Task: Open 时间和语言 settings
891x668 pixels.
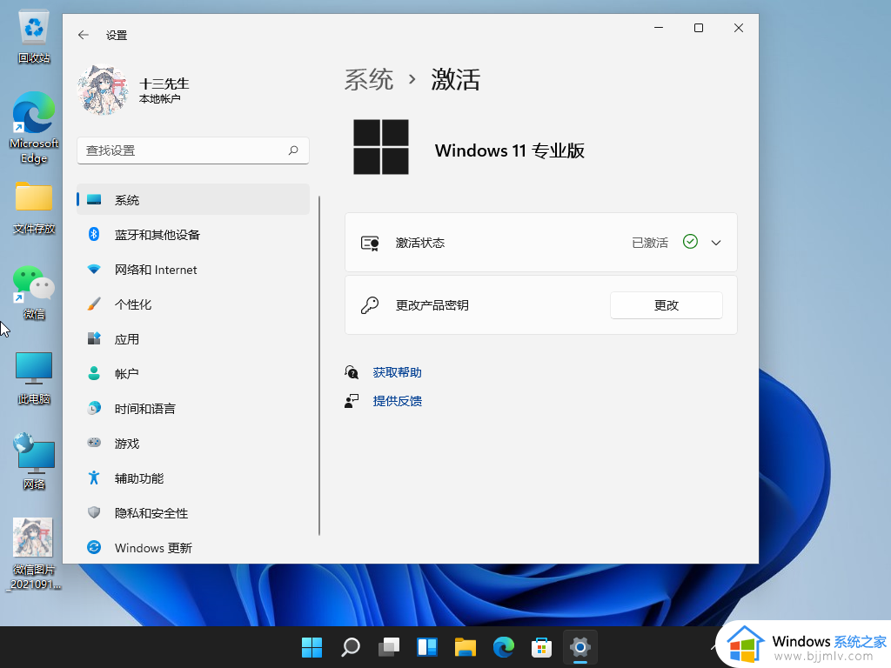Action: tap(192, 409)
